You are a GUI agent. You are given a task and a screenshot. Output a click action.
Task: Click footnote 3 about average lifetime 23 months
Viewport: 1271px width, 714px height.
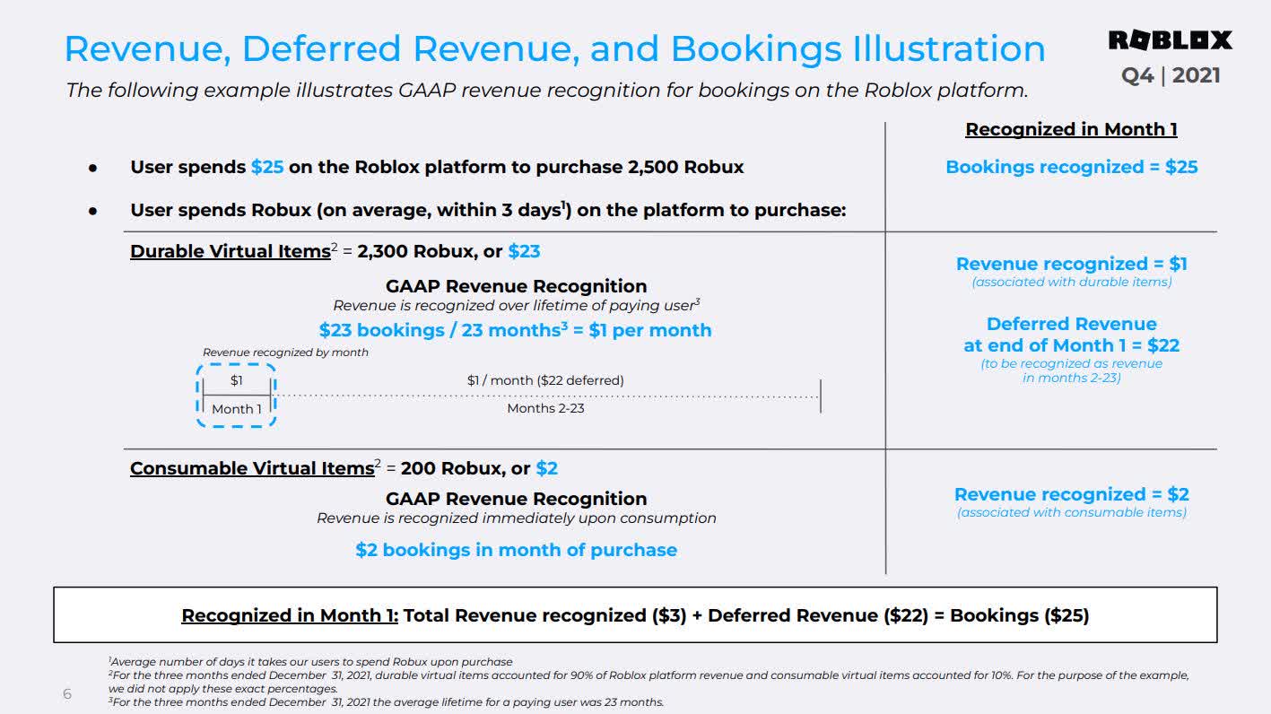coord(387,702)
